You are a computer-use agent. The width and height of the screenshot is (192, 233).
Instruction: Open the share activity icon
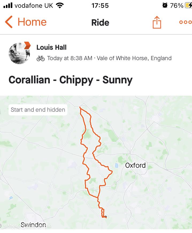pos(157,22)
